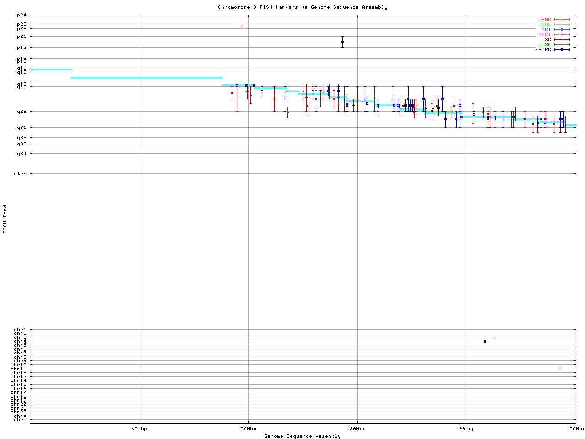Click the long cyan band bar spanning 55–67Mbp
The image size is (585, 439).
(x=146, y=78)
